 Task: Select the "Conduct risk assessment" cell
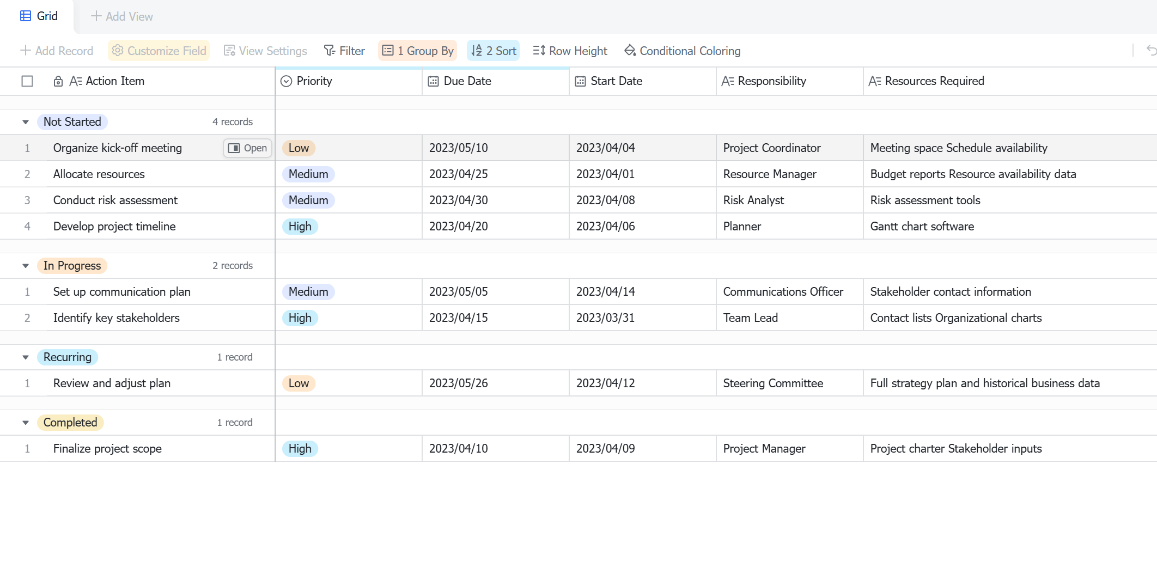pyautogui.click(x=161, y=200)
